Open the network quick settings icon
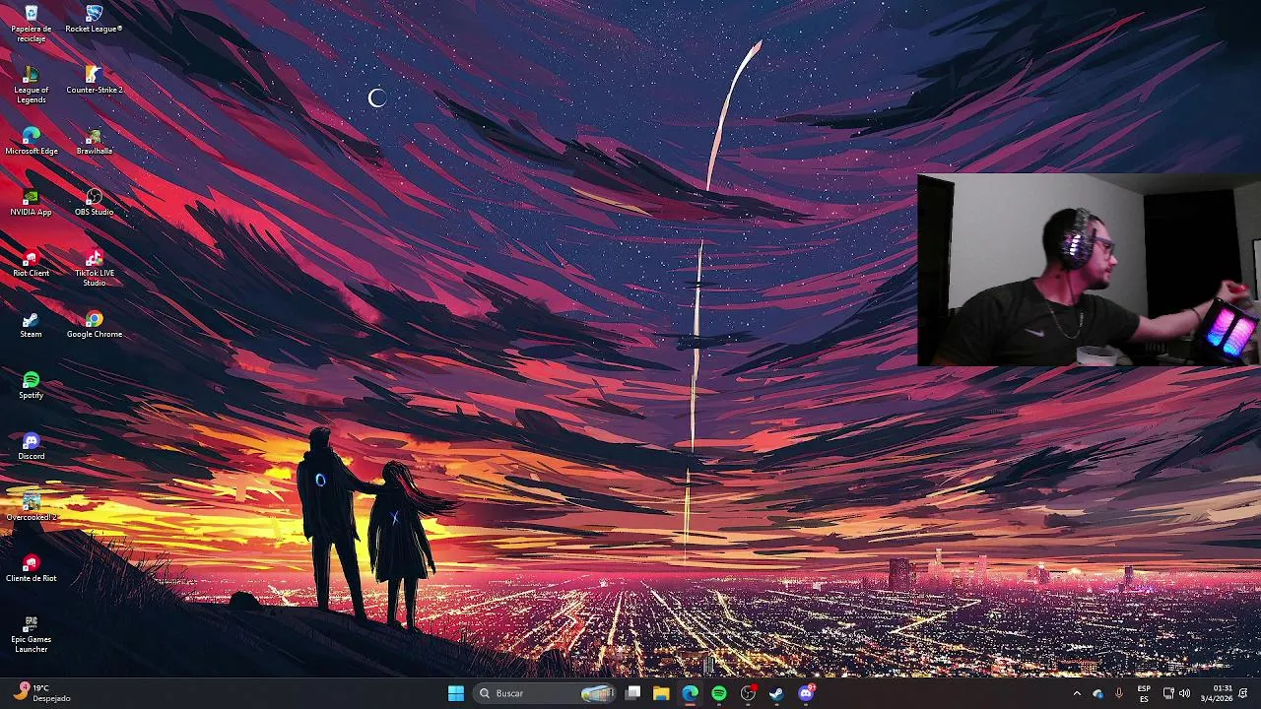 [x=1168, y=693]
